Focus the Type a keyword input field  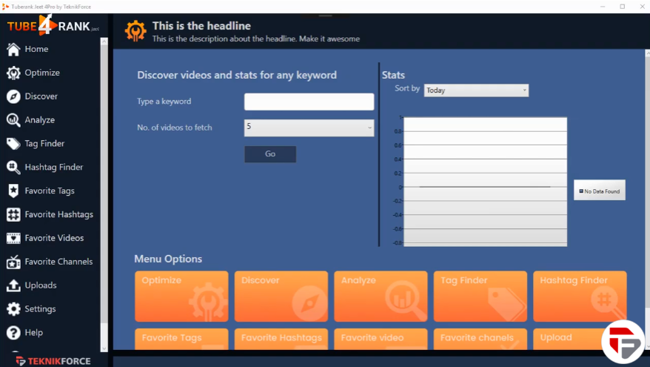(309, 102)
